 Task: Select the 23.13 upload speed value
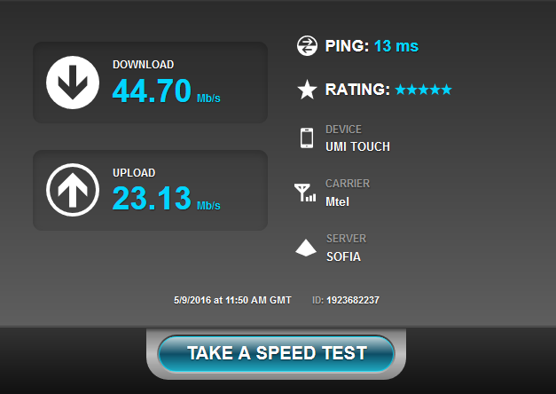(152, 198)
